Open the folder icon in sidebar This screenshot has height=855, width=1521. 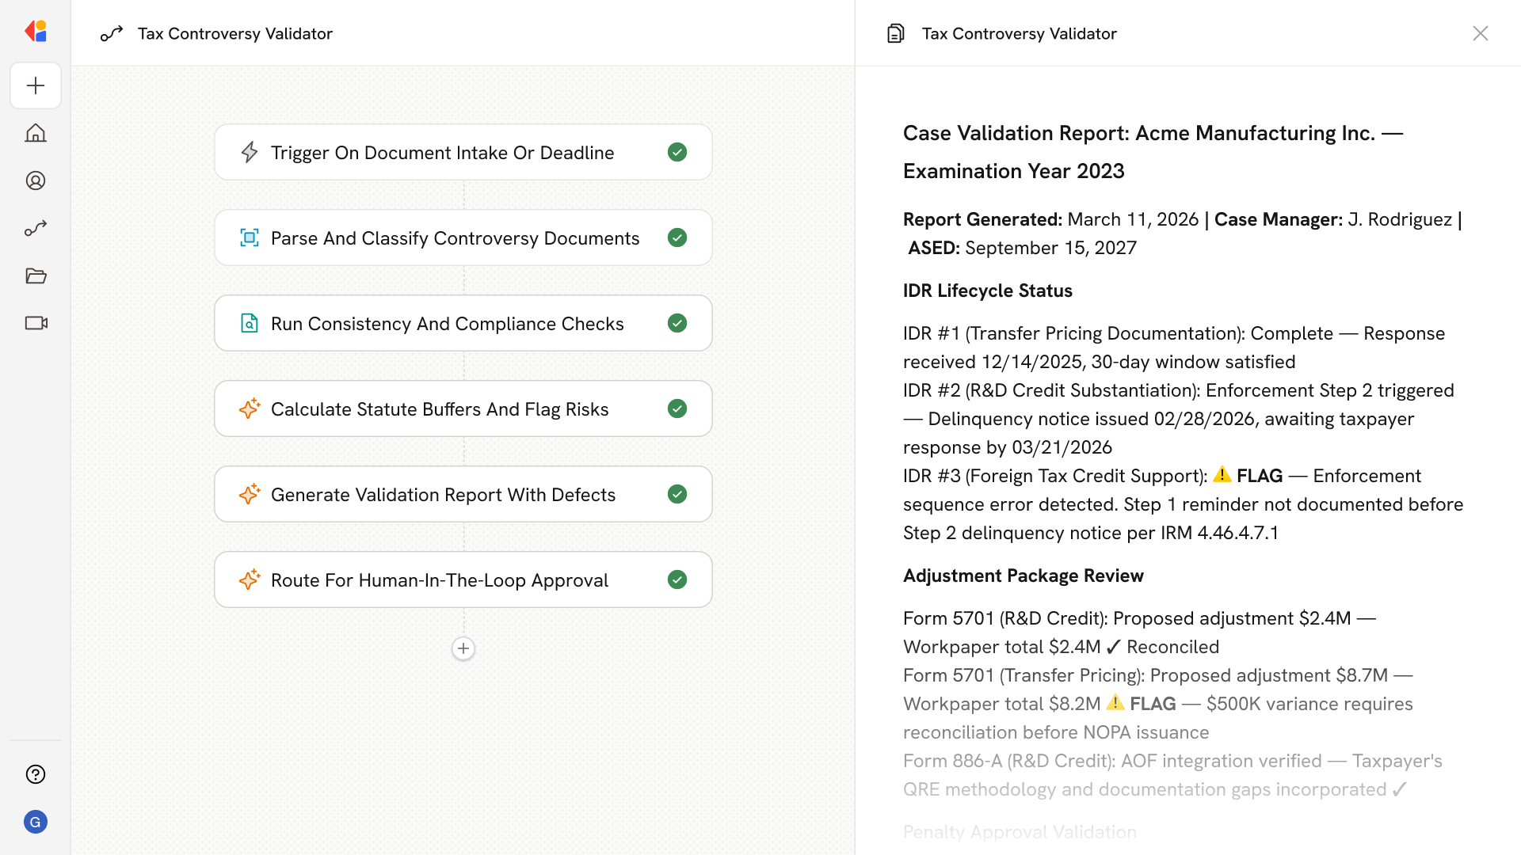pos(36,275)
